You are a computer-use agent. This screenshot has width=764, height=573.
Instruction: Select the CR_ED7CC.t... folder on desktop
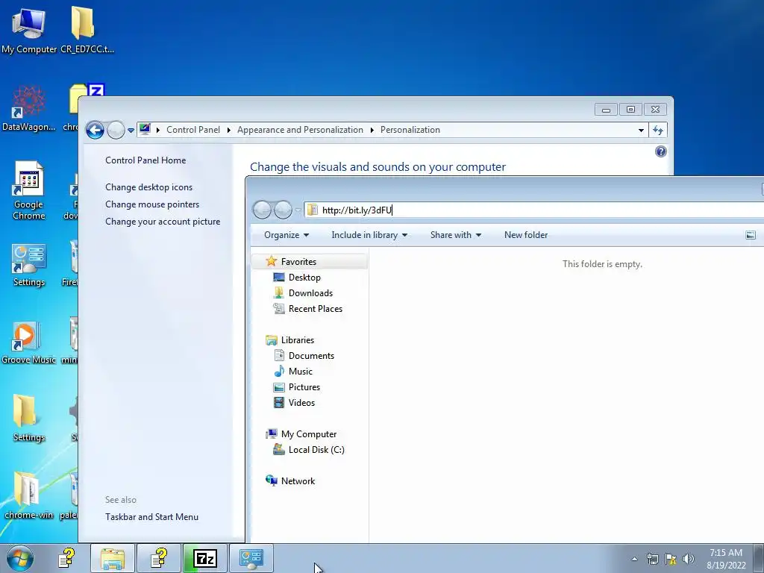87,30
